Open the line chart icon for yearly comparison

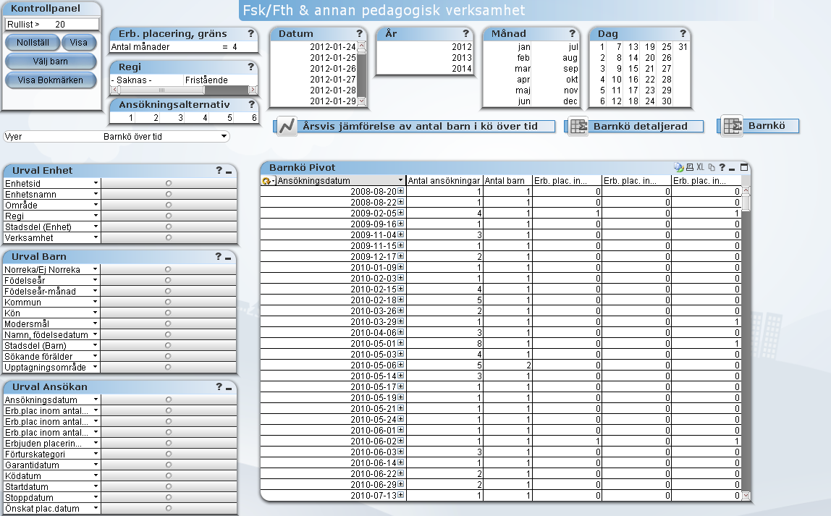coord(287,126)
